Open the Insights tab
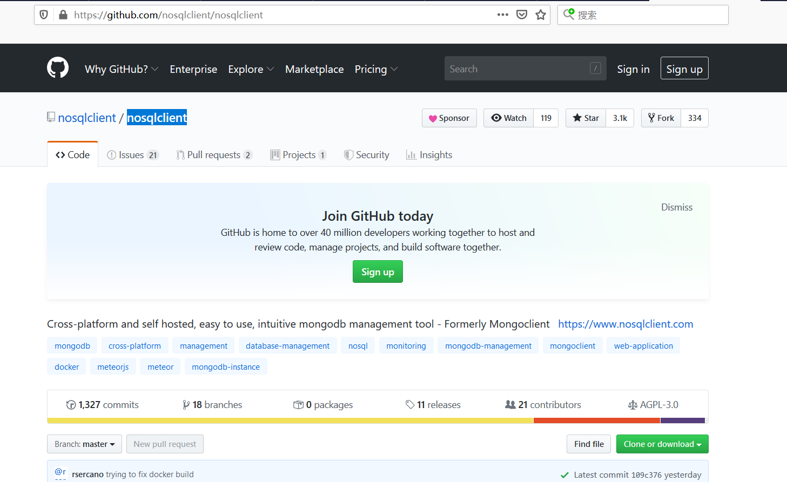This screenshot has height=482, width=787. [429, 155]
